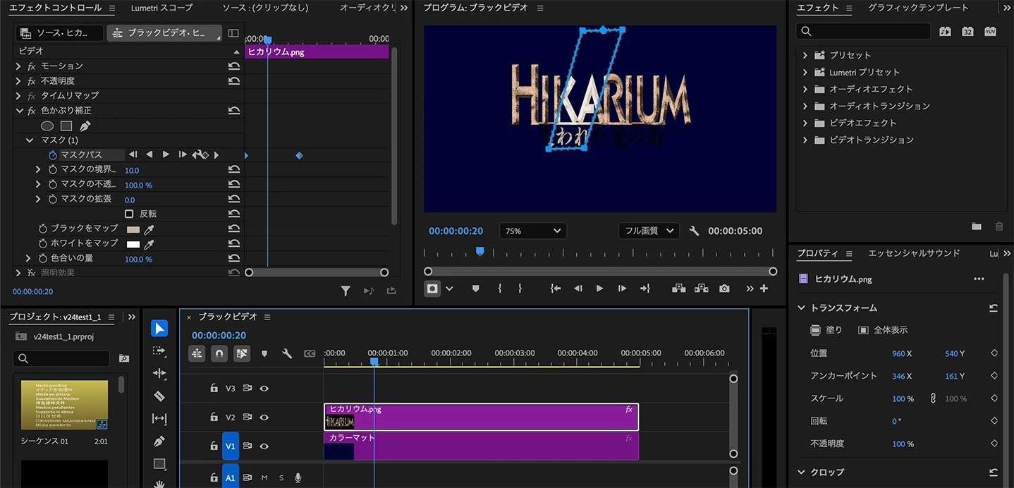Open the フル画質 playback resolution dropdown
This screenshot has width=1014, height=488.
(649, 231)
